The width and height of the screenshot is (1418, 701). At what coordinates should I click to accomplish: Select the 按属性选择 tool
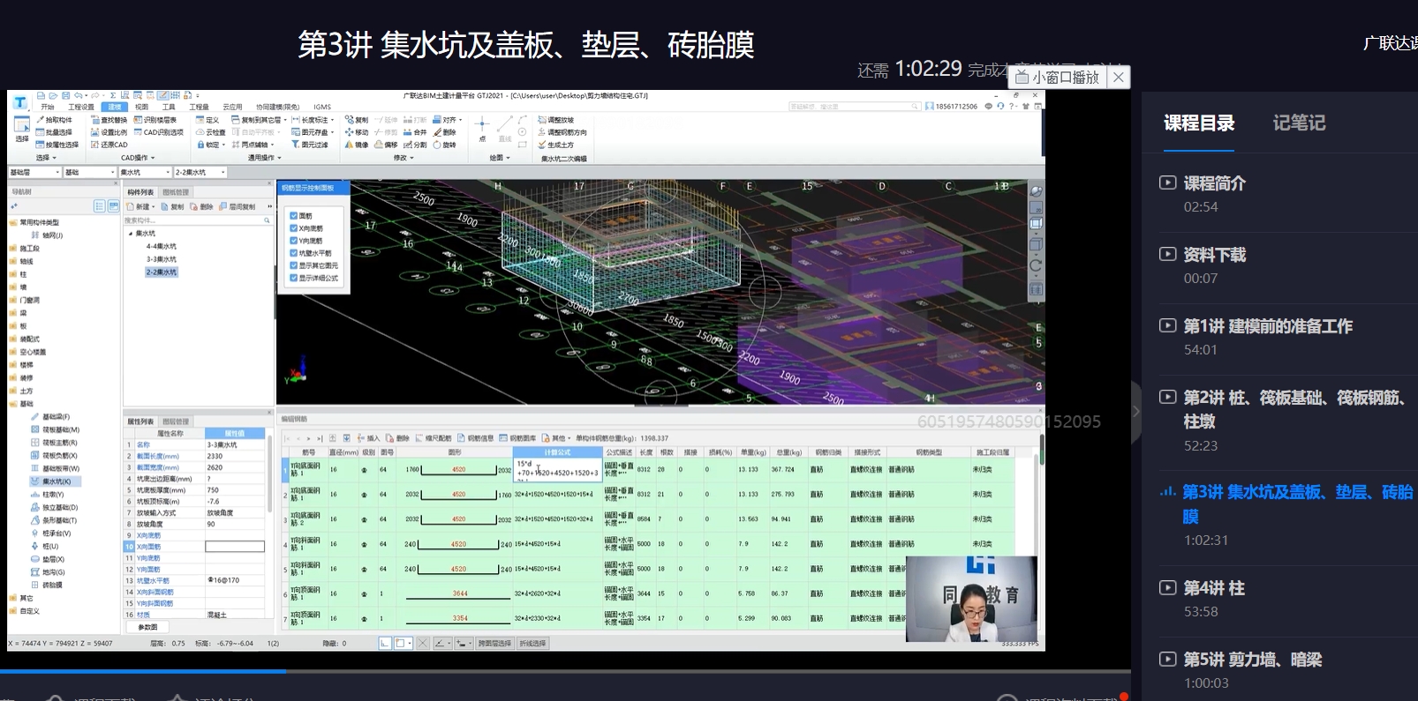57,145
